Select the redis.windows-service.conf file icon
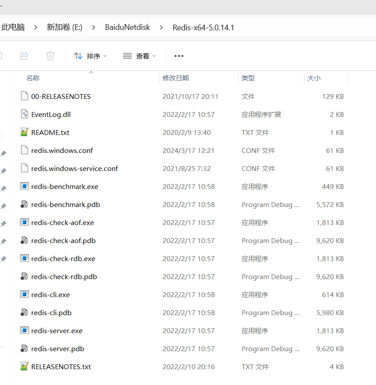The image size is (376, 385). pos(25,168)
